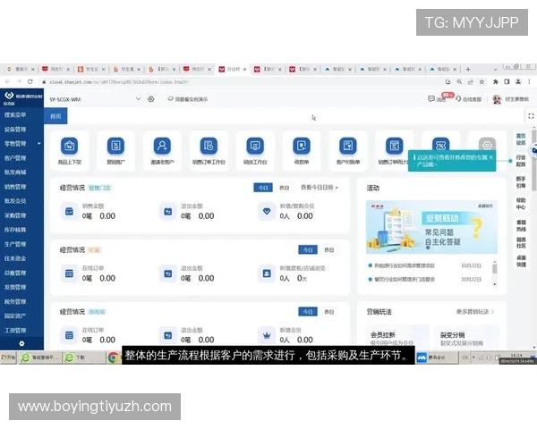
Task: Click 首页设置 on the right rail
Action: tap(521, 139)
